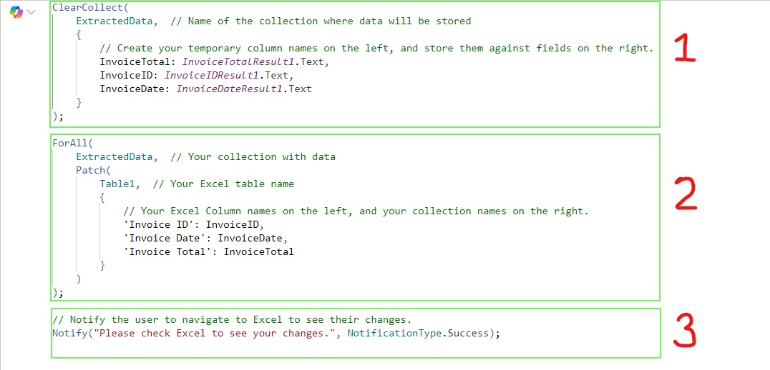This screenshot has width=770, height=370.
Task: Click the red number 2 annotation
Action: 685,194
